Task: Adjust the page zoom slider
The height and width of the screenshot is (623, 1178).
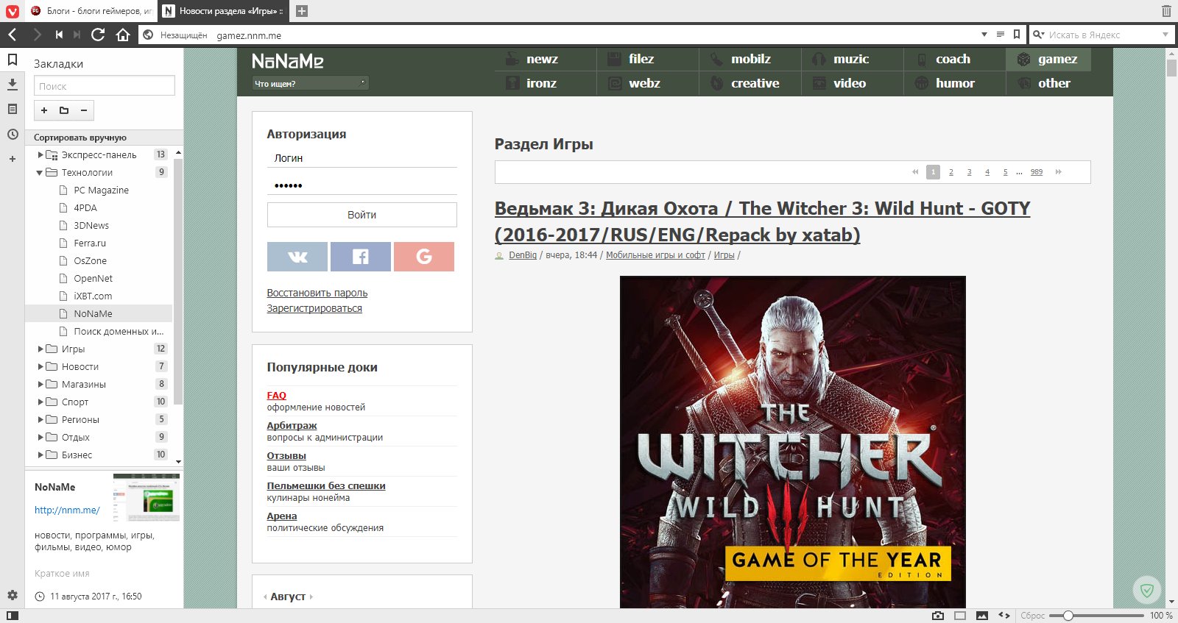Action: coord(1096,616)
